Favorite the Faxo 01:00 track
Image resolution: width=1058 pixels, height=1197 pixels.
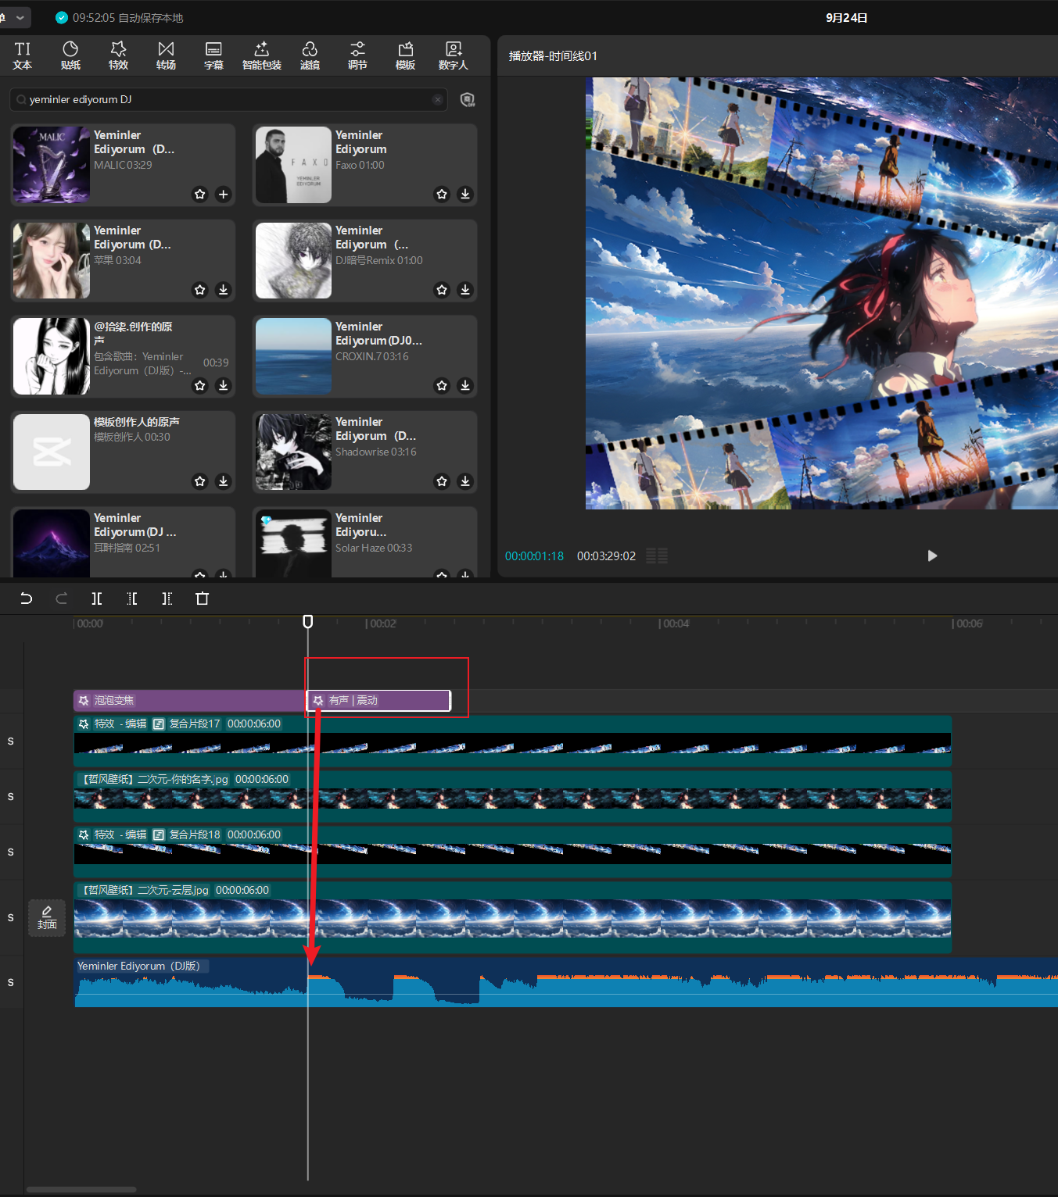[x=442, y=194]
